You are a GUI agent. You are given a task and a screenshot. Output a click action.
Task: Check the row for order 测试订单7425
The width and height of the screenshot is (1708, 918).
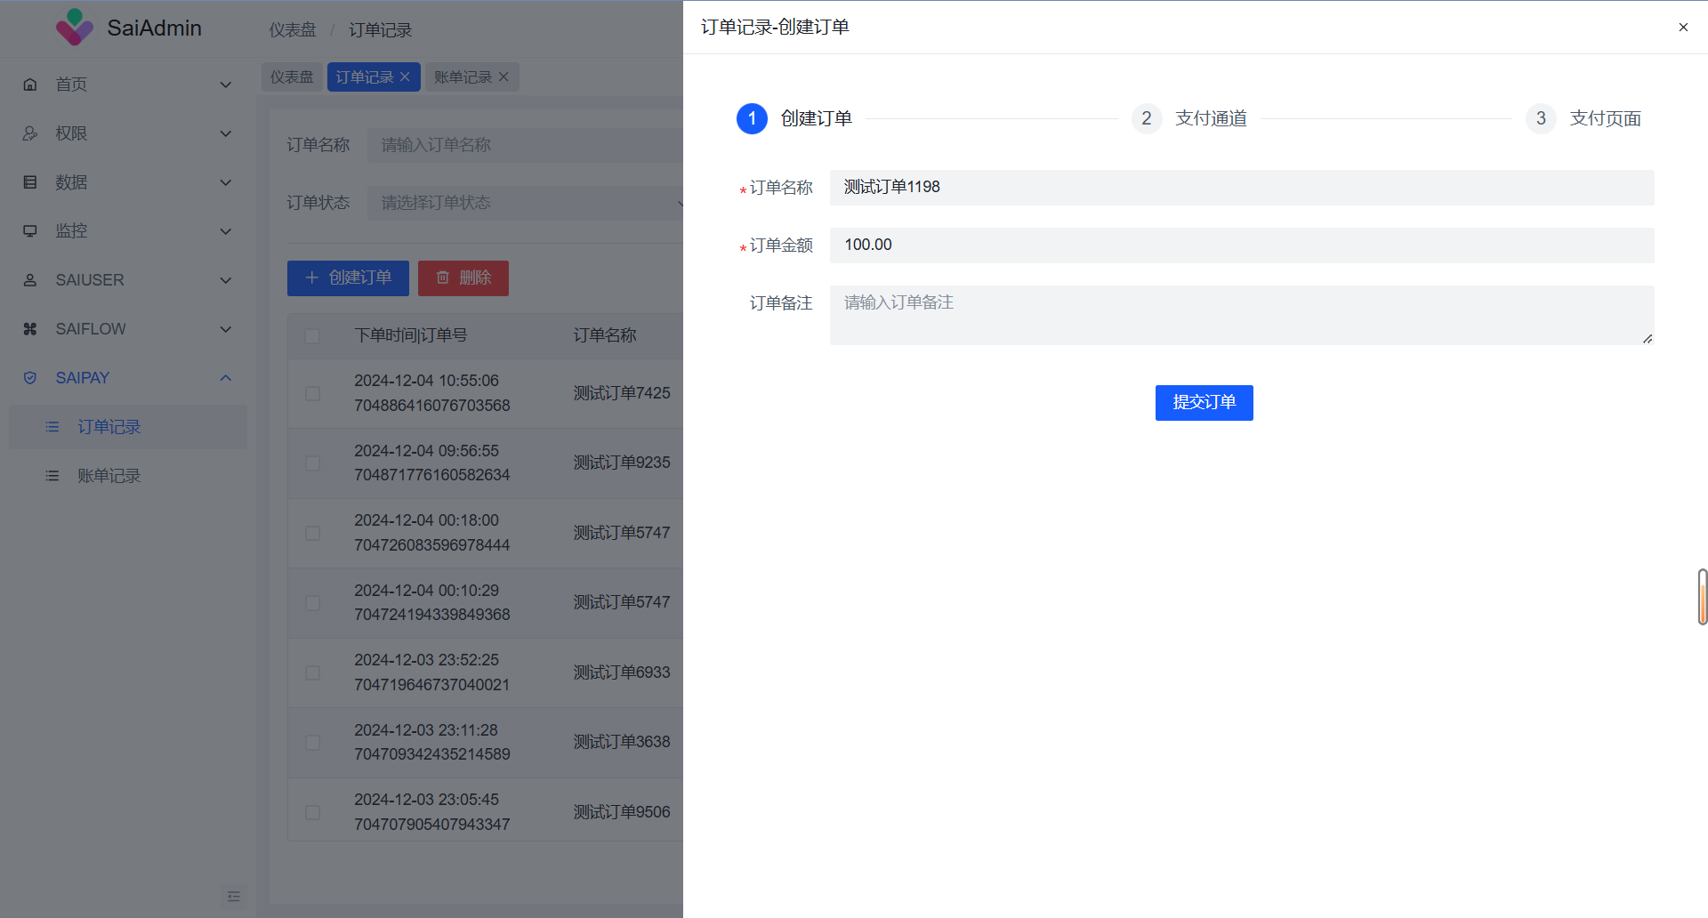312,393
